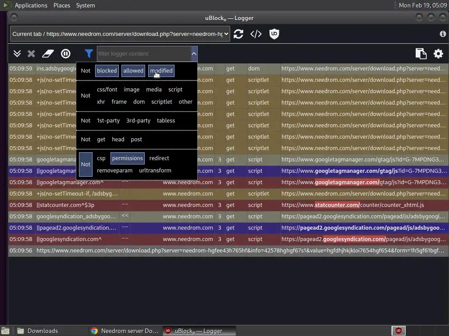Select the get method filter
Viewport: 449px width, 336px height.
click(101, 140)
